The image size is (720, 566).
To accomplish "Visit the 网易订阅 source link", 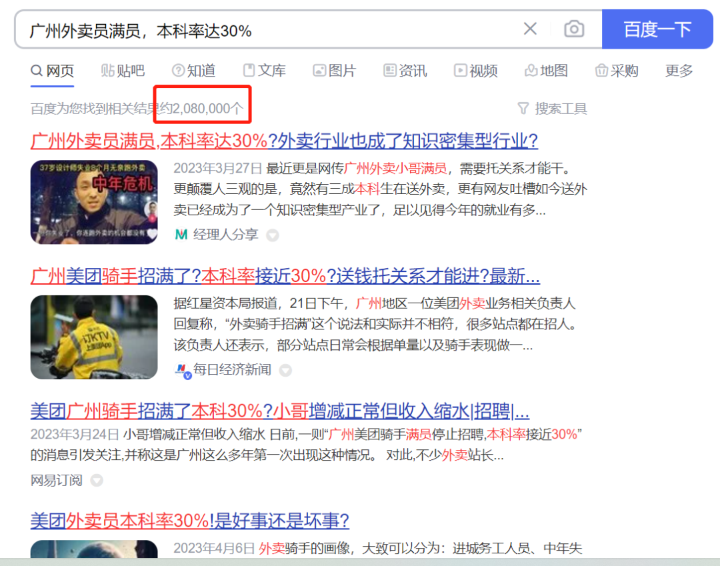I will [57, 480].
